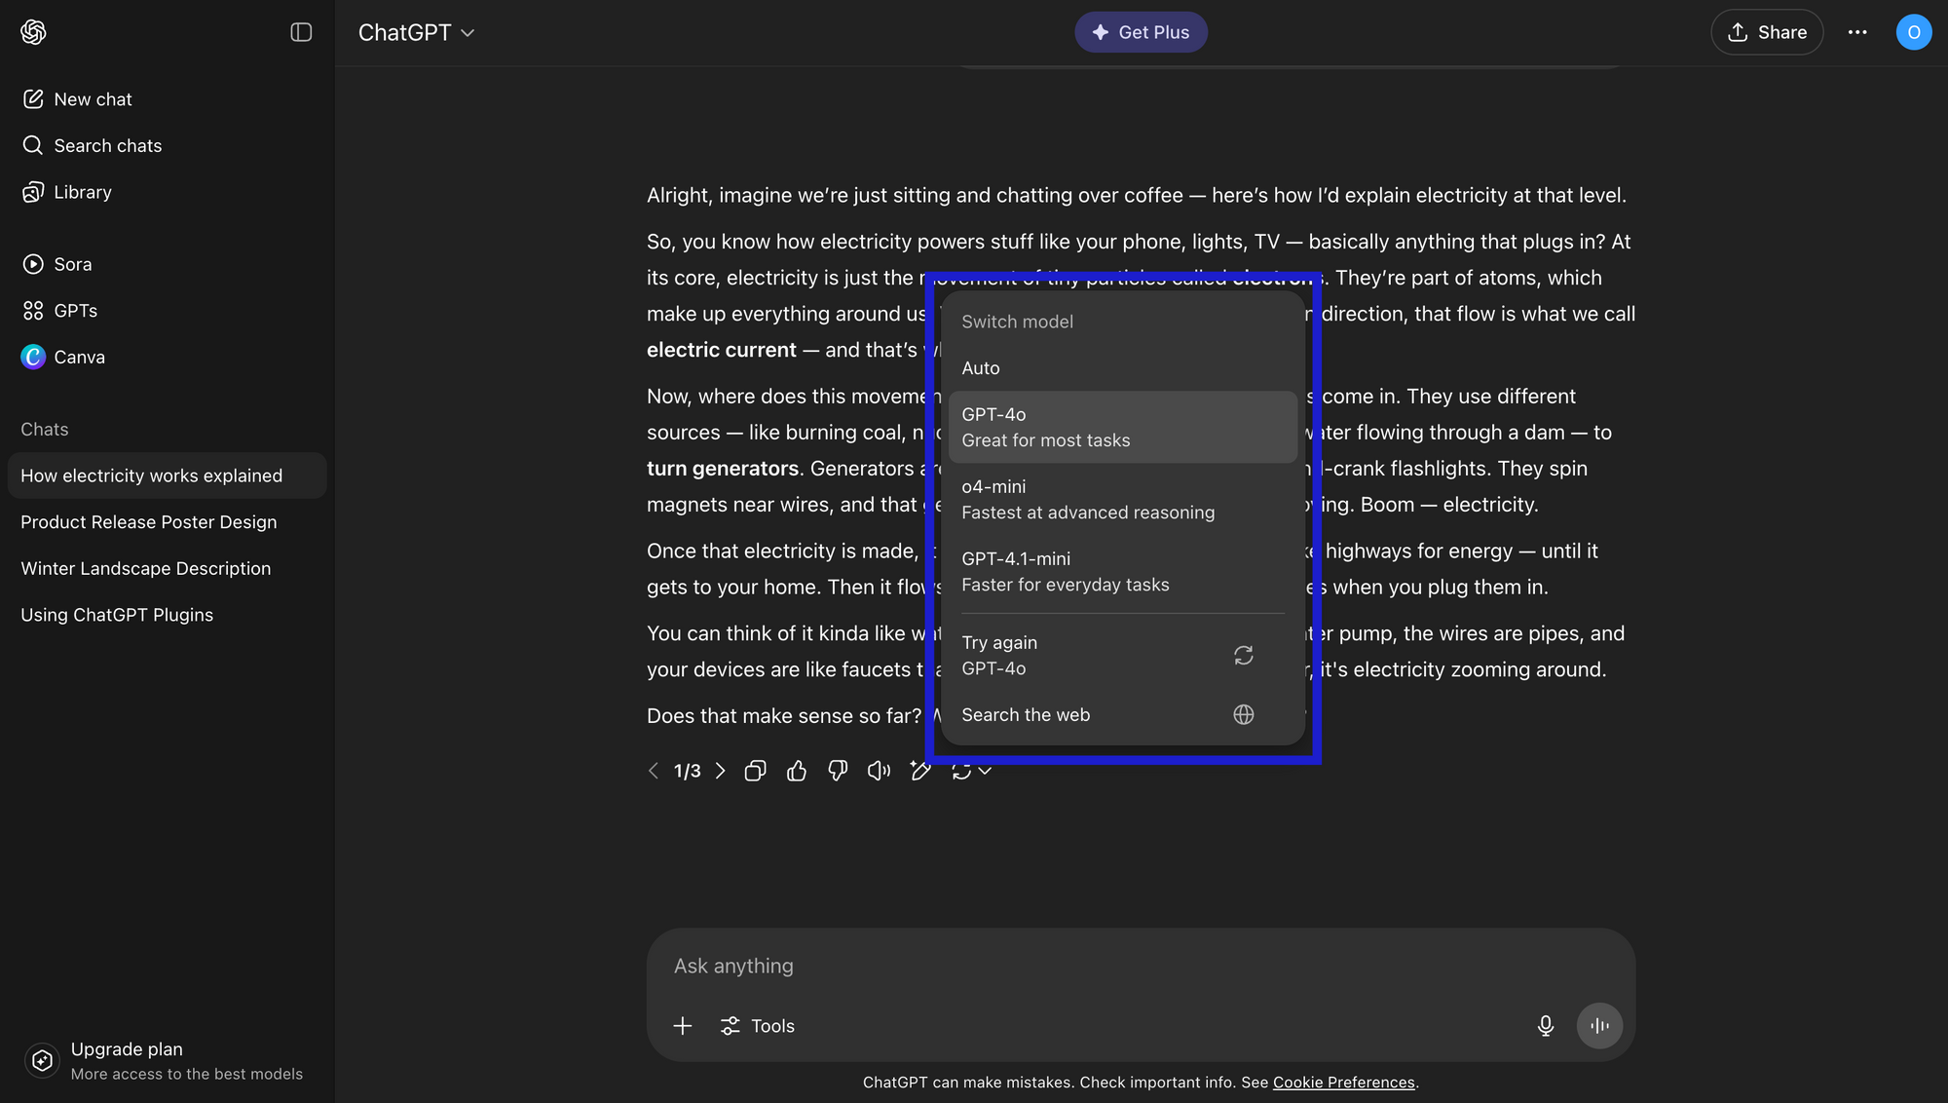The image size is (1948, 1103).
Task: Give a thumbs up to the response
Action: pyautogui.click(x=797, y=770)
